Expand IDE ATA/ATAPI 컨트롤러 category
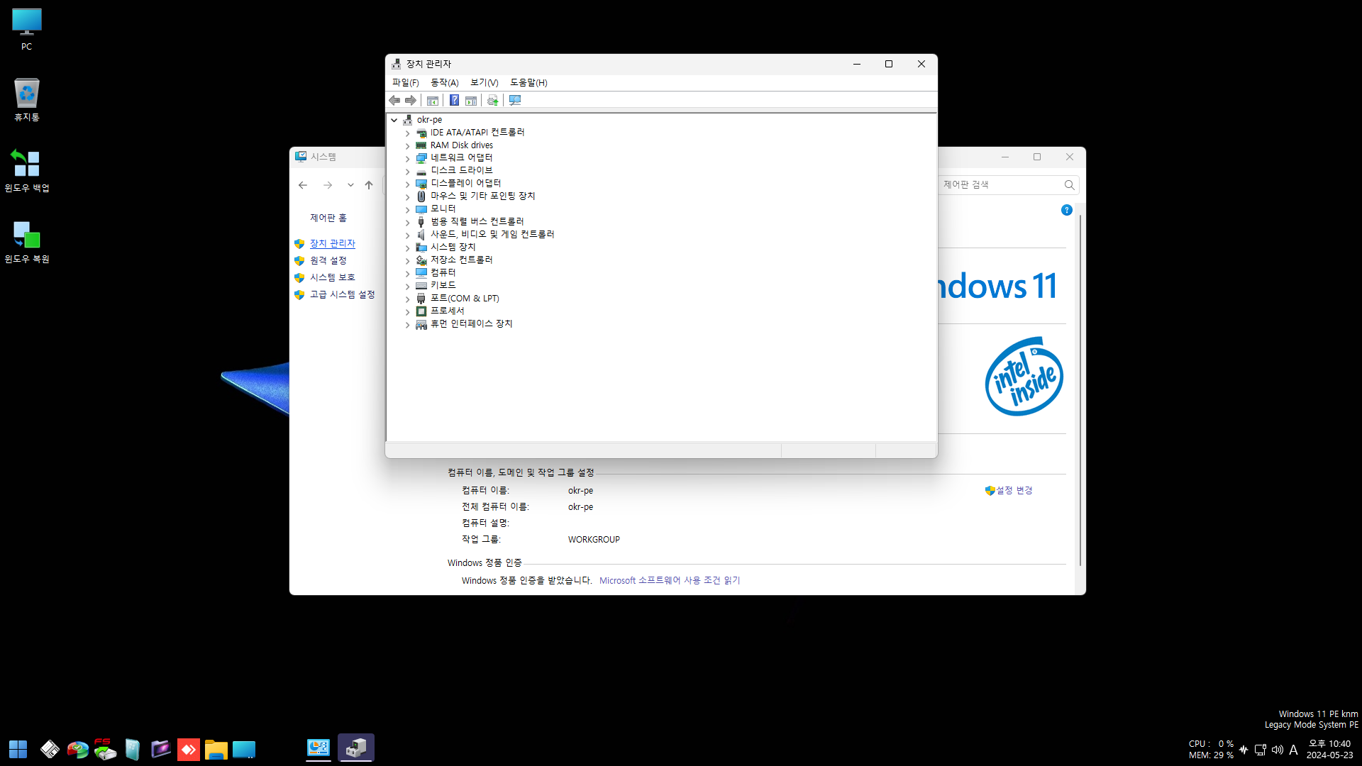 pyautogui.click(x=408, y=132)
